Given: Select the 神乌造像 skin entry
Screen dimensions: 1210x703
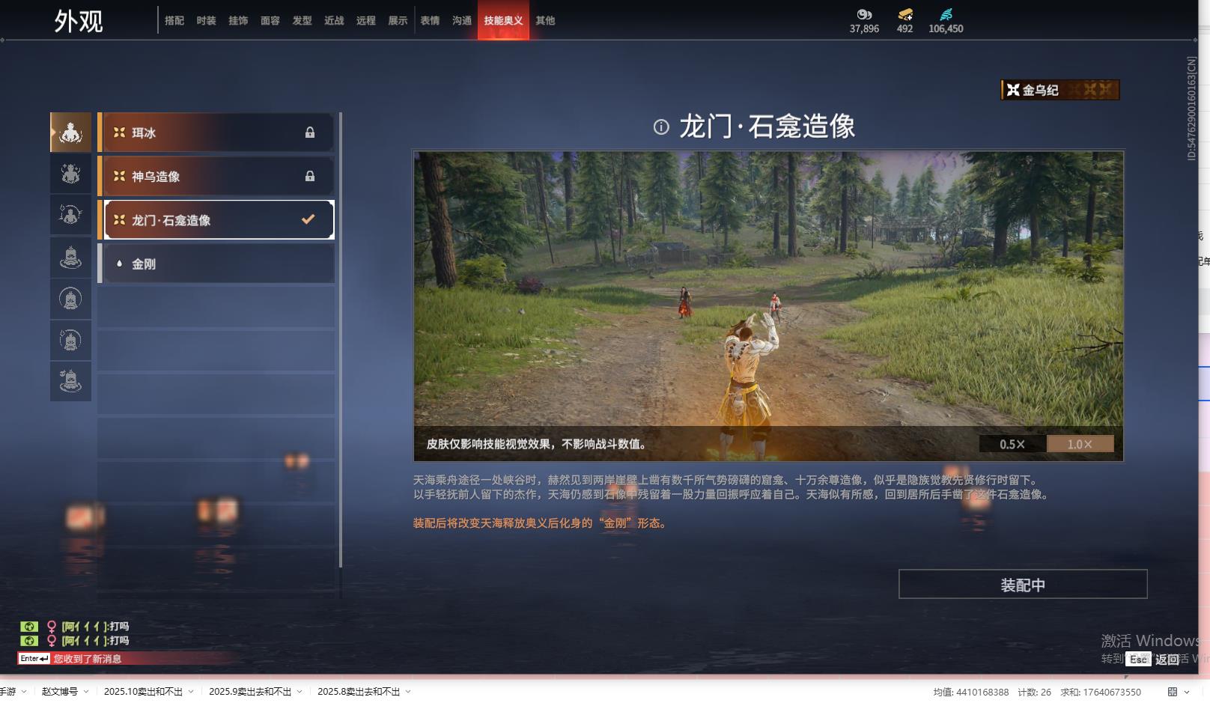Looking at the screenshot, I should click(x=216, y=176).
